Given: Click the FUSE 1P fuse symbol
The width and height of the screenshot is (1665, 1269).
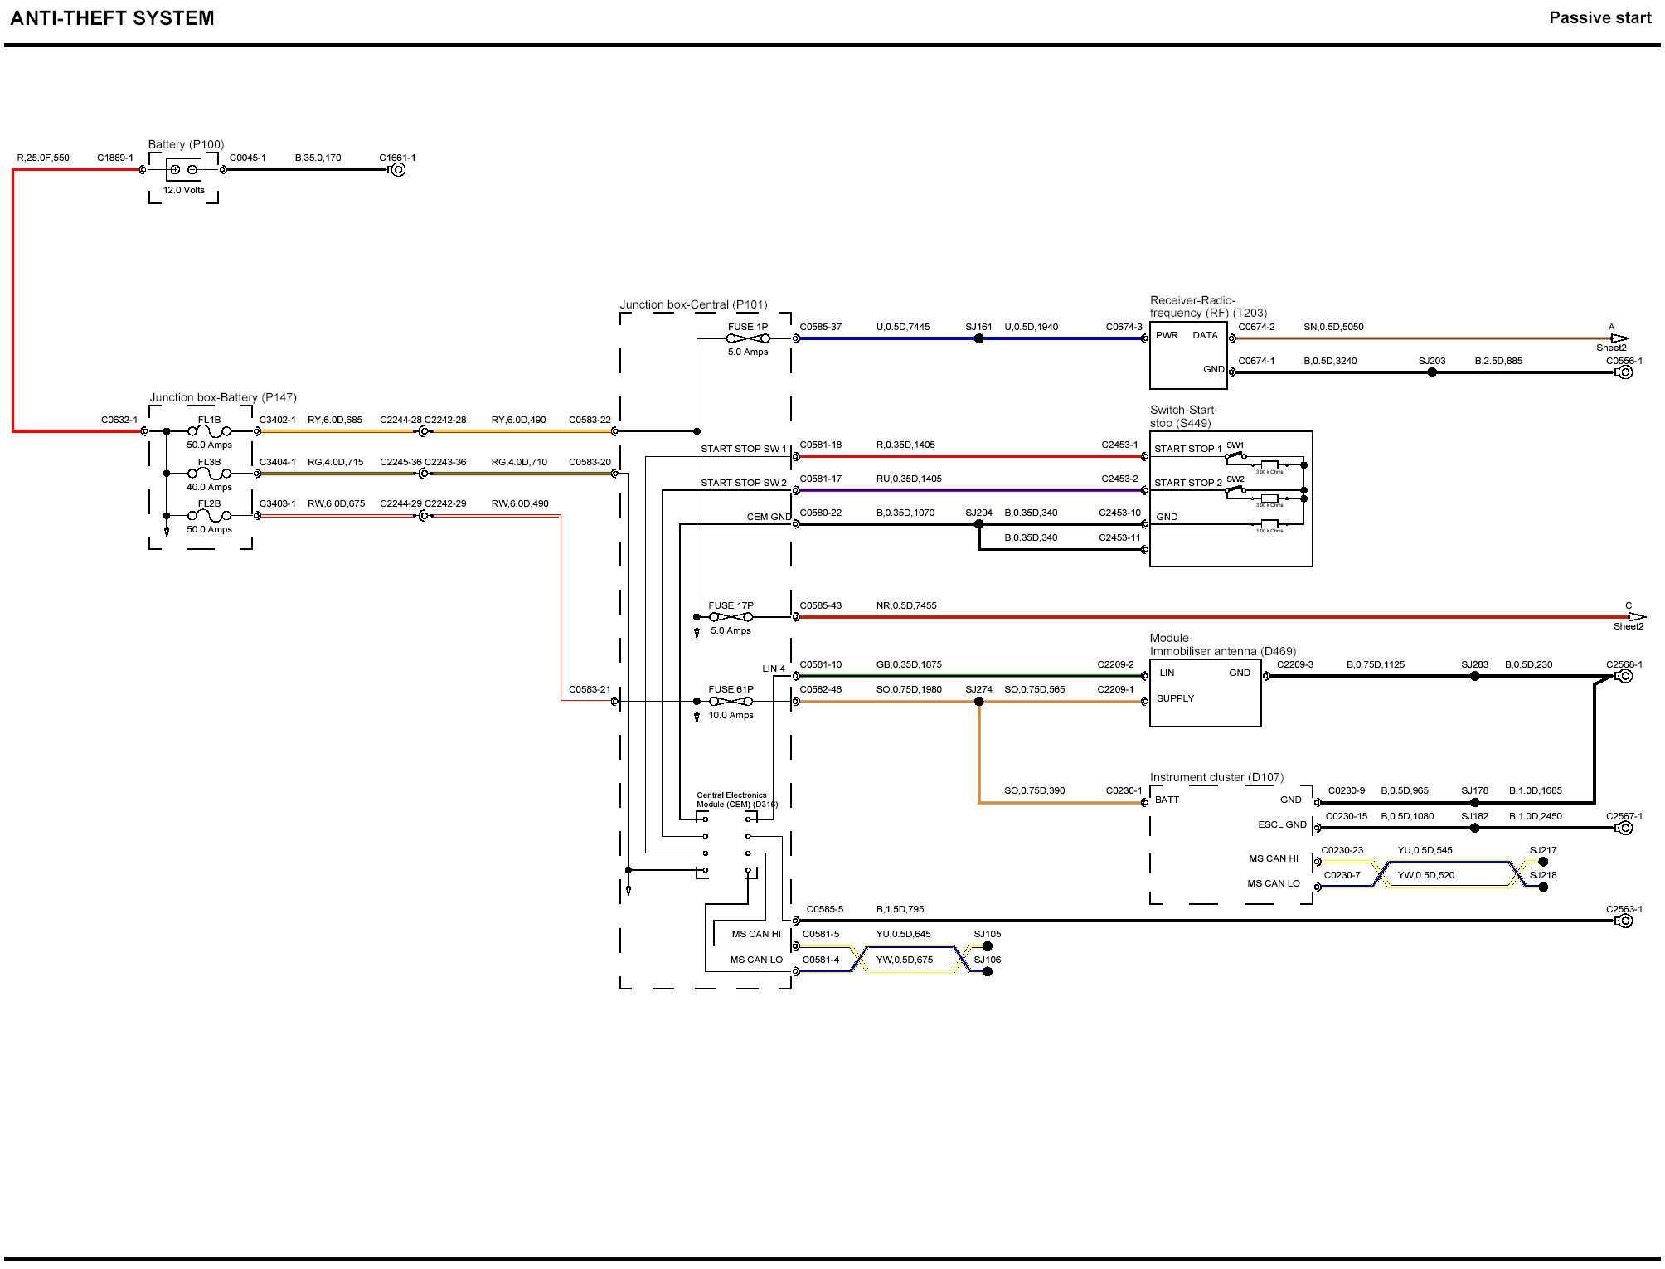Looking at the screenshot, I should click(747, 338).
